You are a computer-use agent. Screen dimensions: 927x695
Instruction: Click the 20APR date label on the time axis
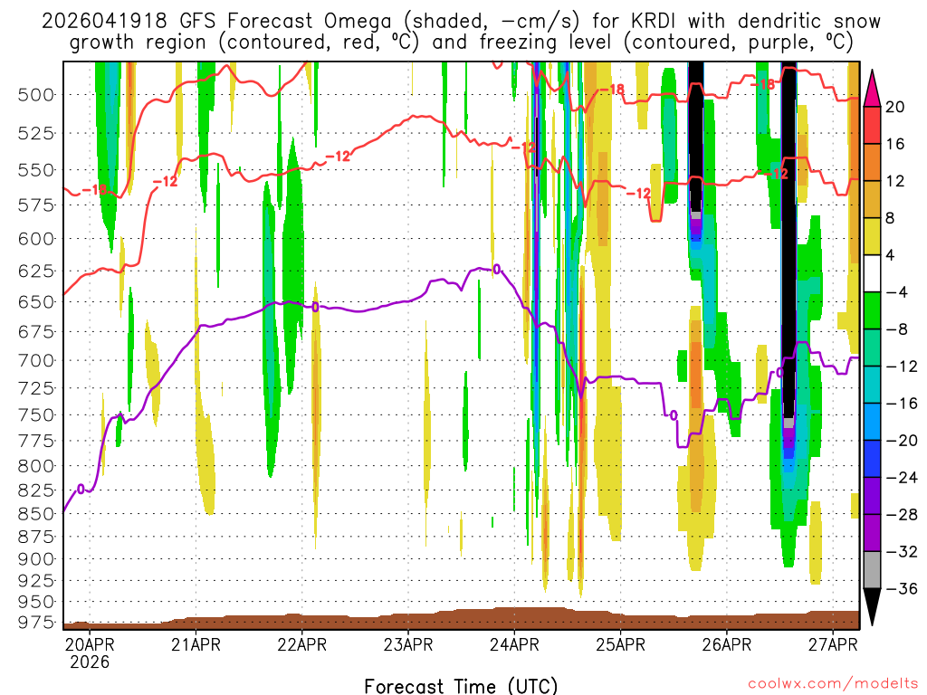(x=90, y=644)
